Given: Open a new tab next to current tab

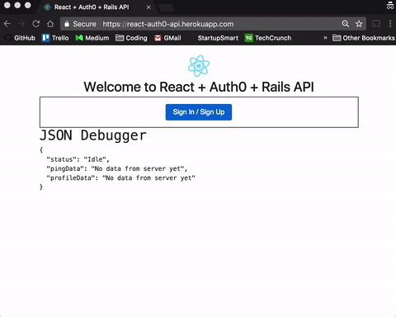Looking at the screenshot, I should point(166,7).
